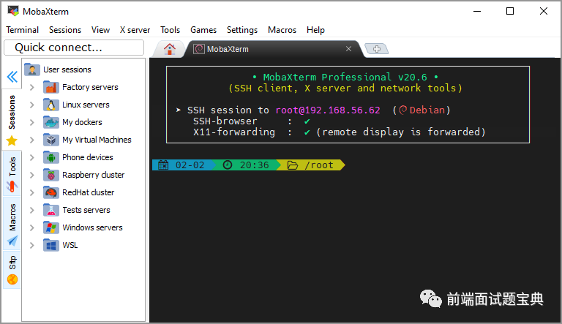The width and height of the screenshot is (562, 324).
Task: Open the Macros menu
Action: tap(282, 30)
